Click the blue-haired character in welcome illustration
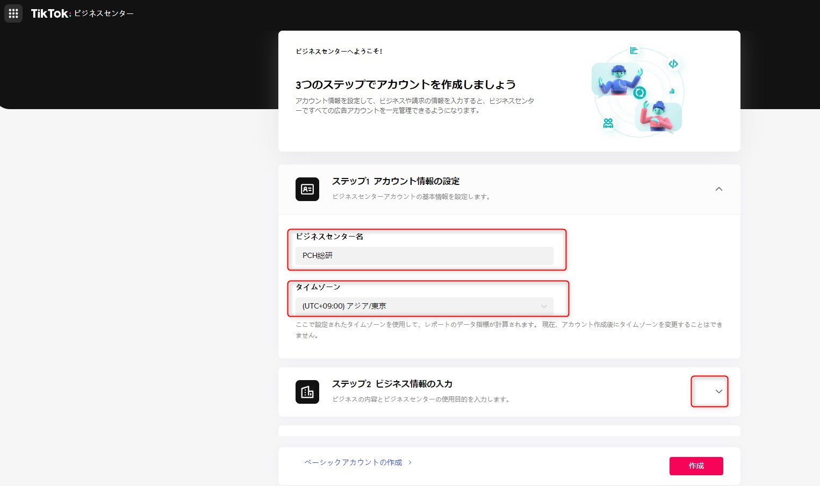820x486 pixels. [617, 80]
